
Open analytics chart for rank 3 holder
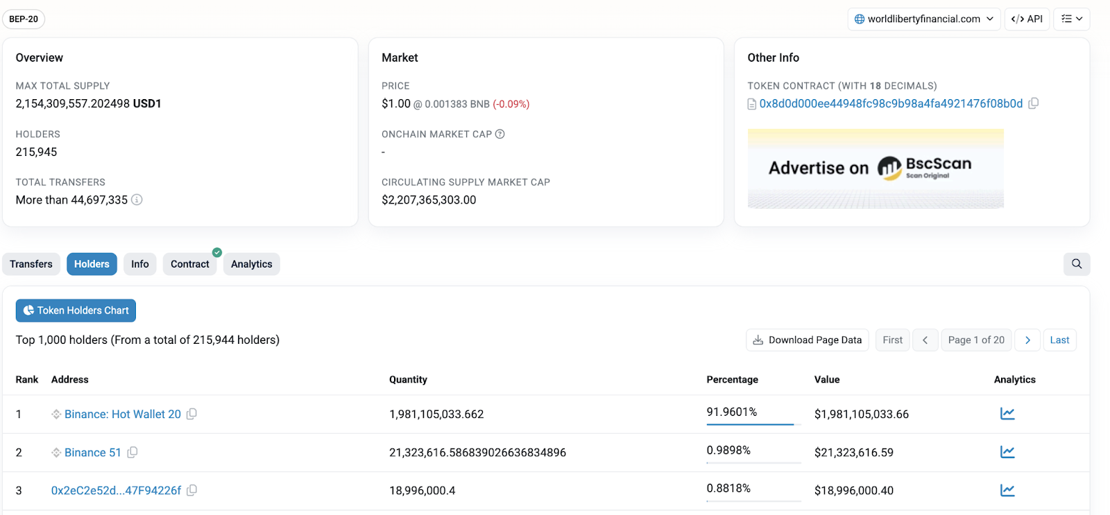[1007, 490]
